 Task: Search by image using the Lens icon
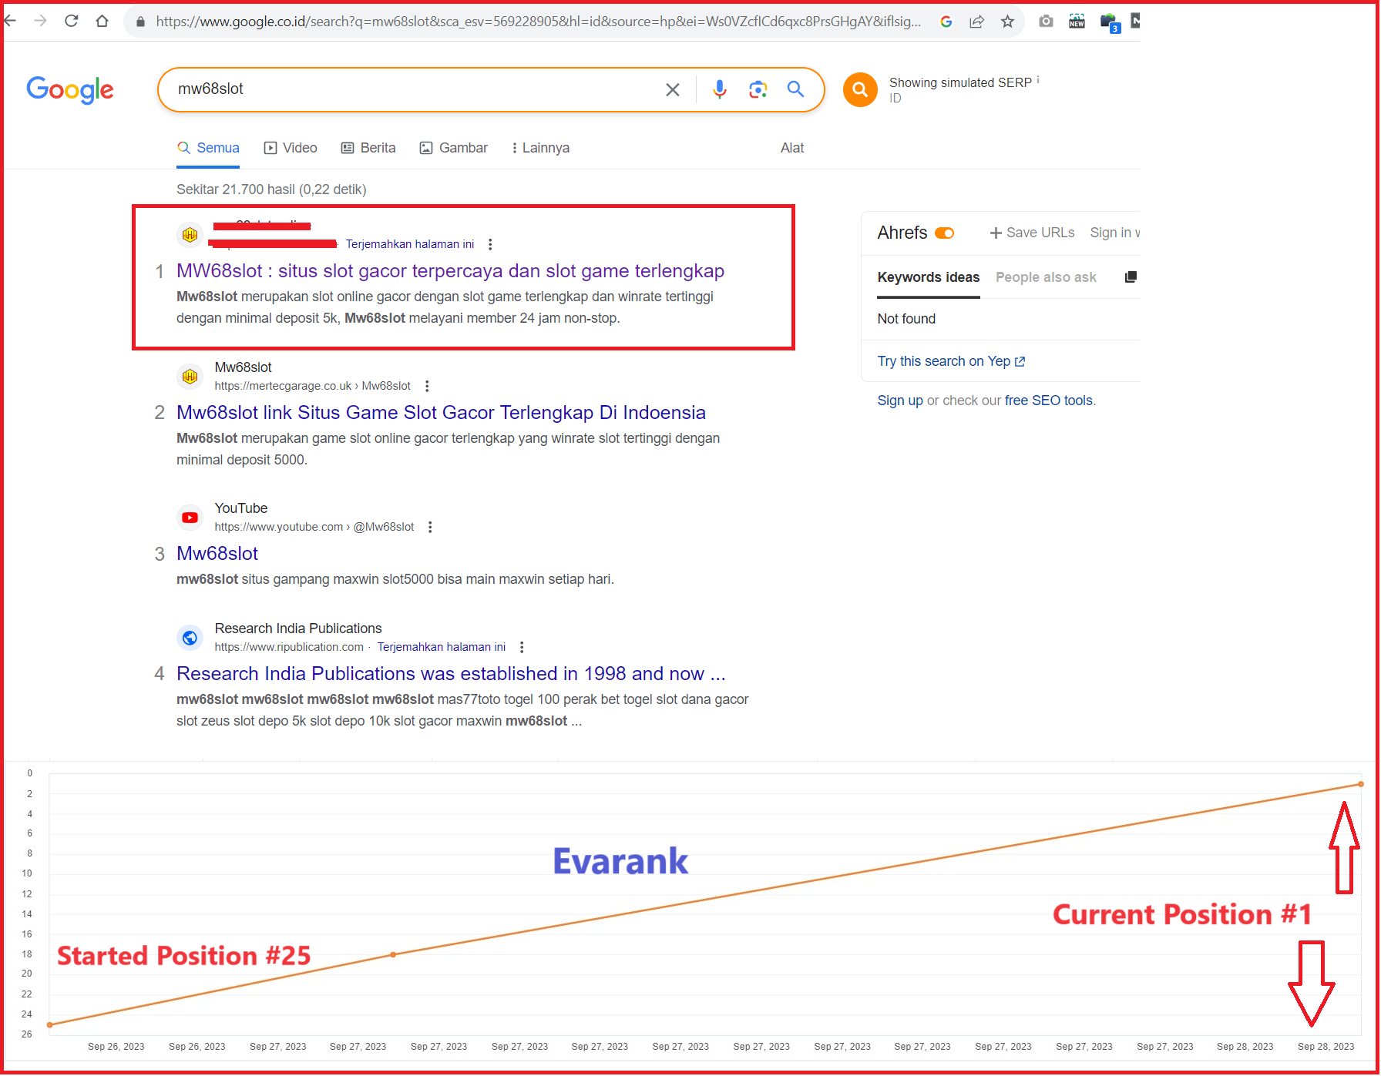[x=758, y=90]
